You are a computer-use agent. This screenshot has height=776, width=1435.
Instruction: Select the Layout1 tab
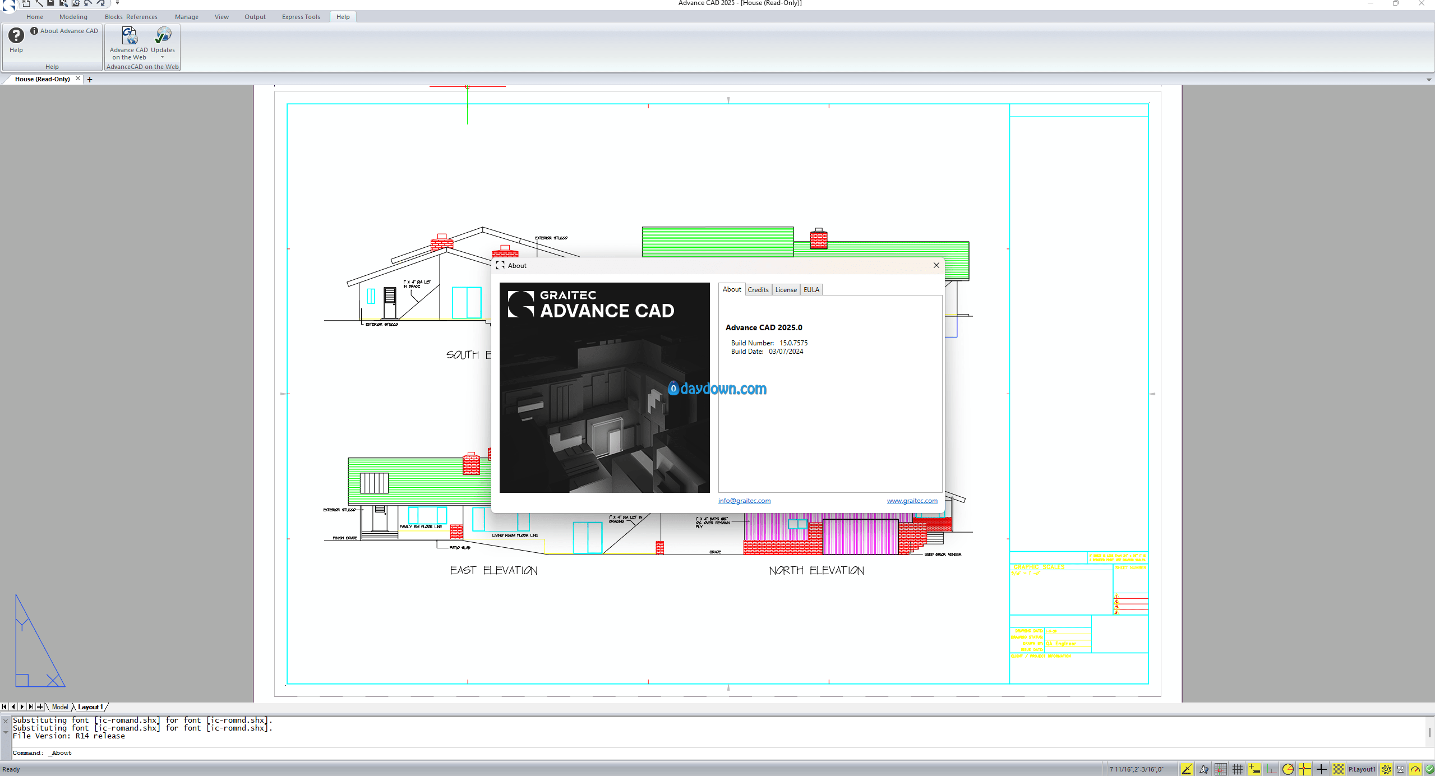[90, 707]
